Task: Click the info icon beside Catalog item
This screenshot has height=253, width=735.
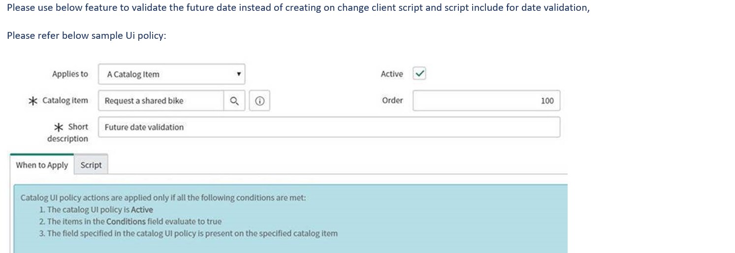Action: [x=259, y=101]
